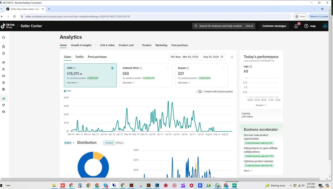Viewport: 333px width, 189px height.
Task: Click Discover new product opportunities
Action: pos(256,137)
